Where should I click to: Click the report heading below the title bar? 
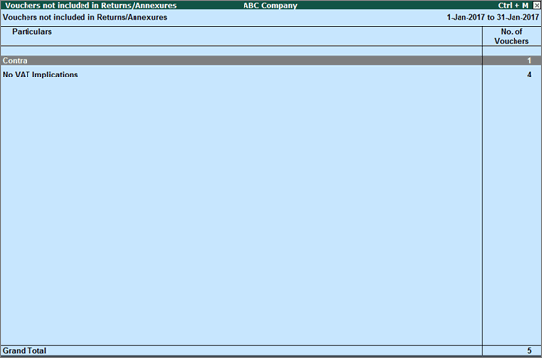pos(84,17)
